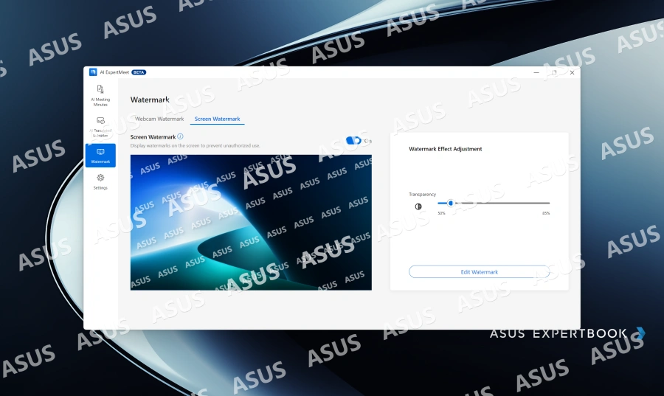664x396 pixels.
Task: Click the AI ExpertMeet app logo
Action: 93,72
